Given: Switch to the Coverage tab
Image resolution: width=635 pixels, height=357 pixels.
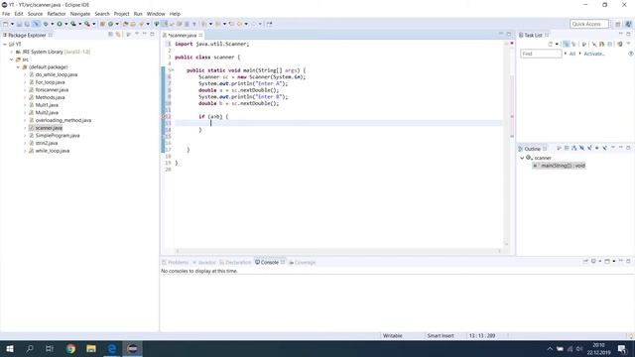Looking at the screenshot, I should [x=302, y=262].
